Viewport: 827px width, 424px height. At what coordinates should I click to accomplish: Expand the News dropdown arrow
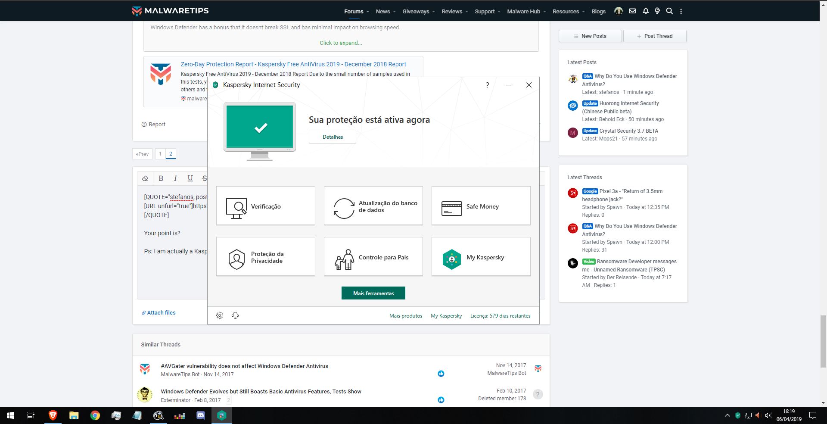click(394, 12)
